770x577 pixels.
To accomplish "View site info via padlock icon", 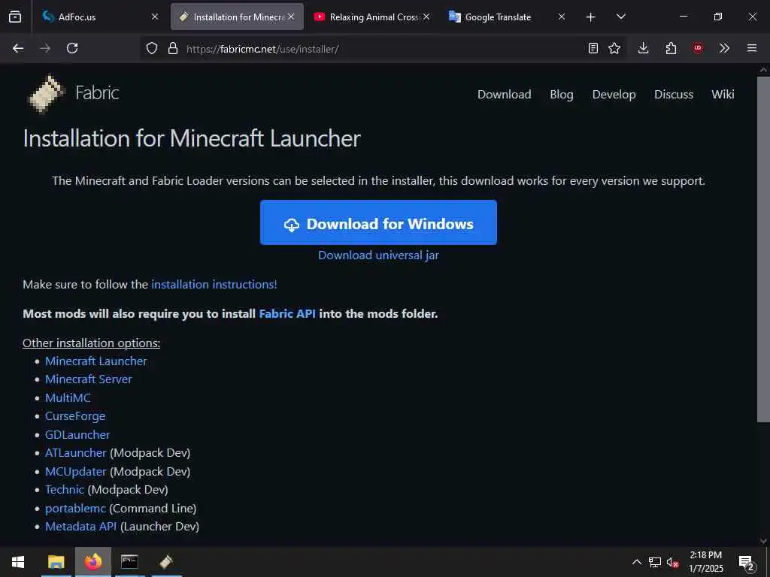I will click(173, 48).
